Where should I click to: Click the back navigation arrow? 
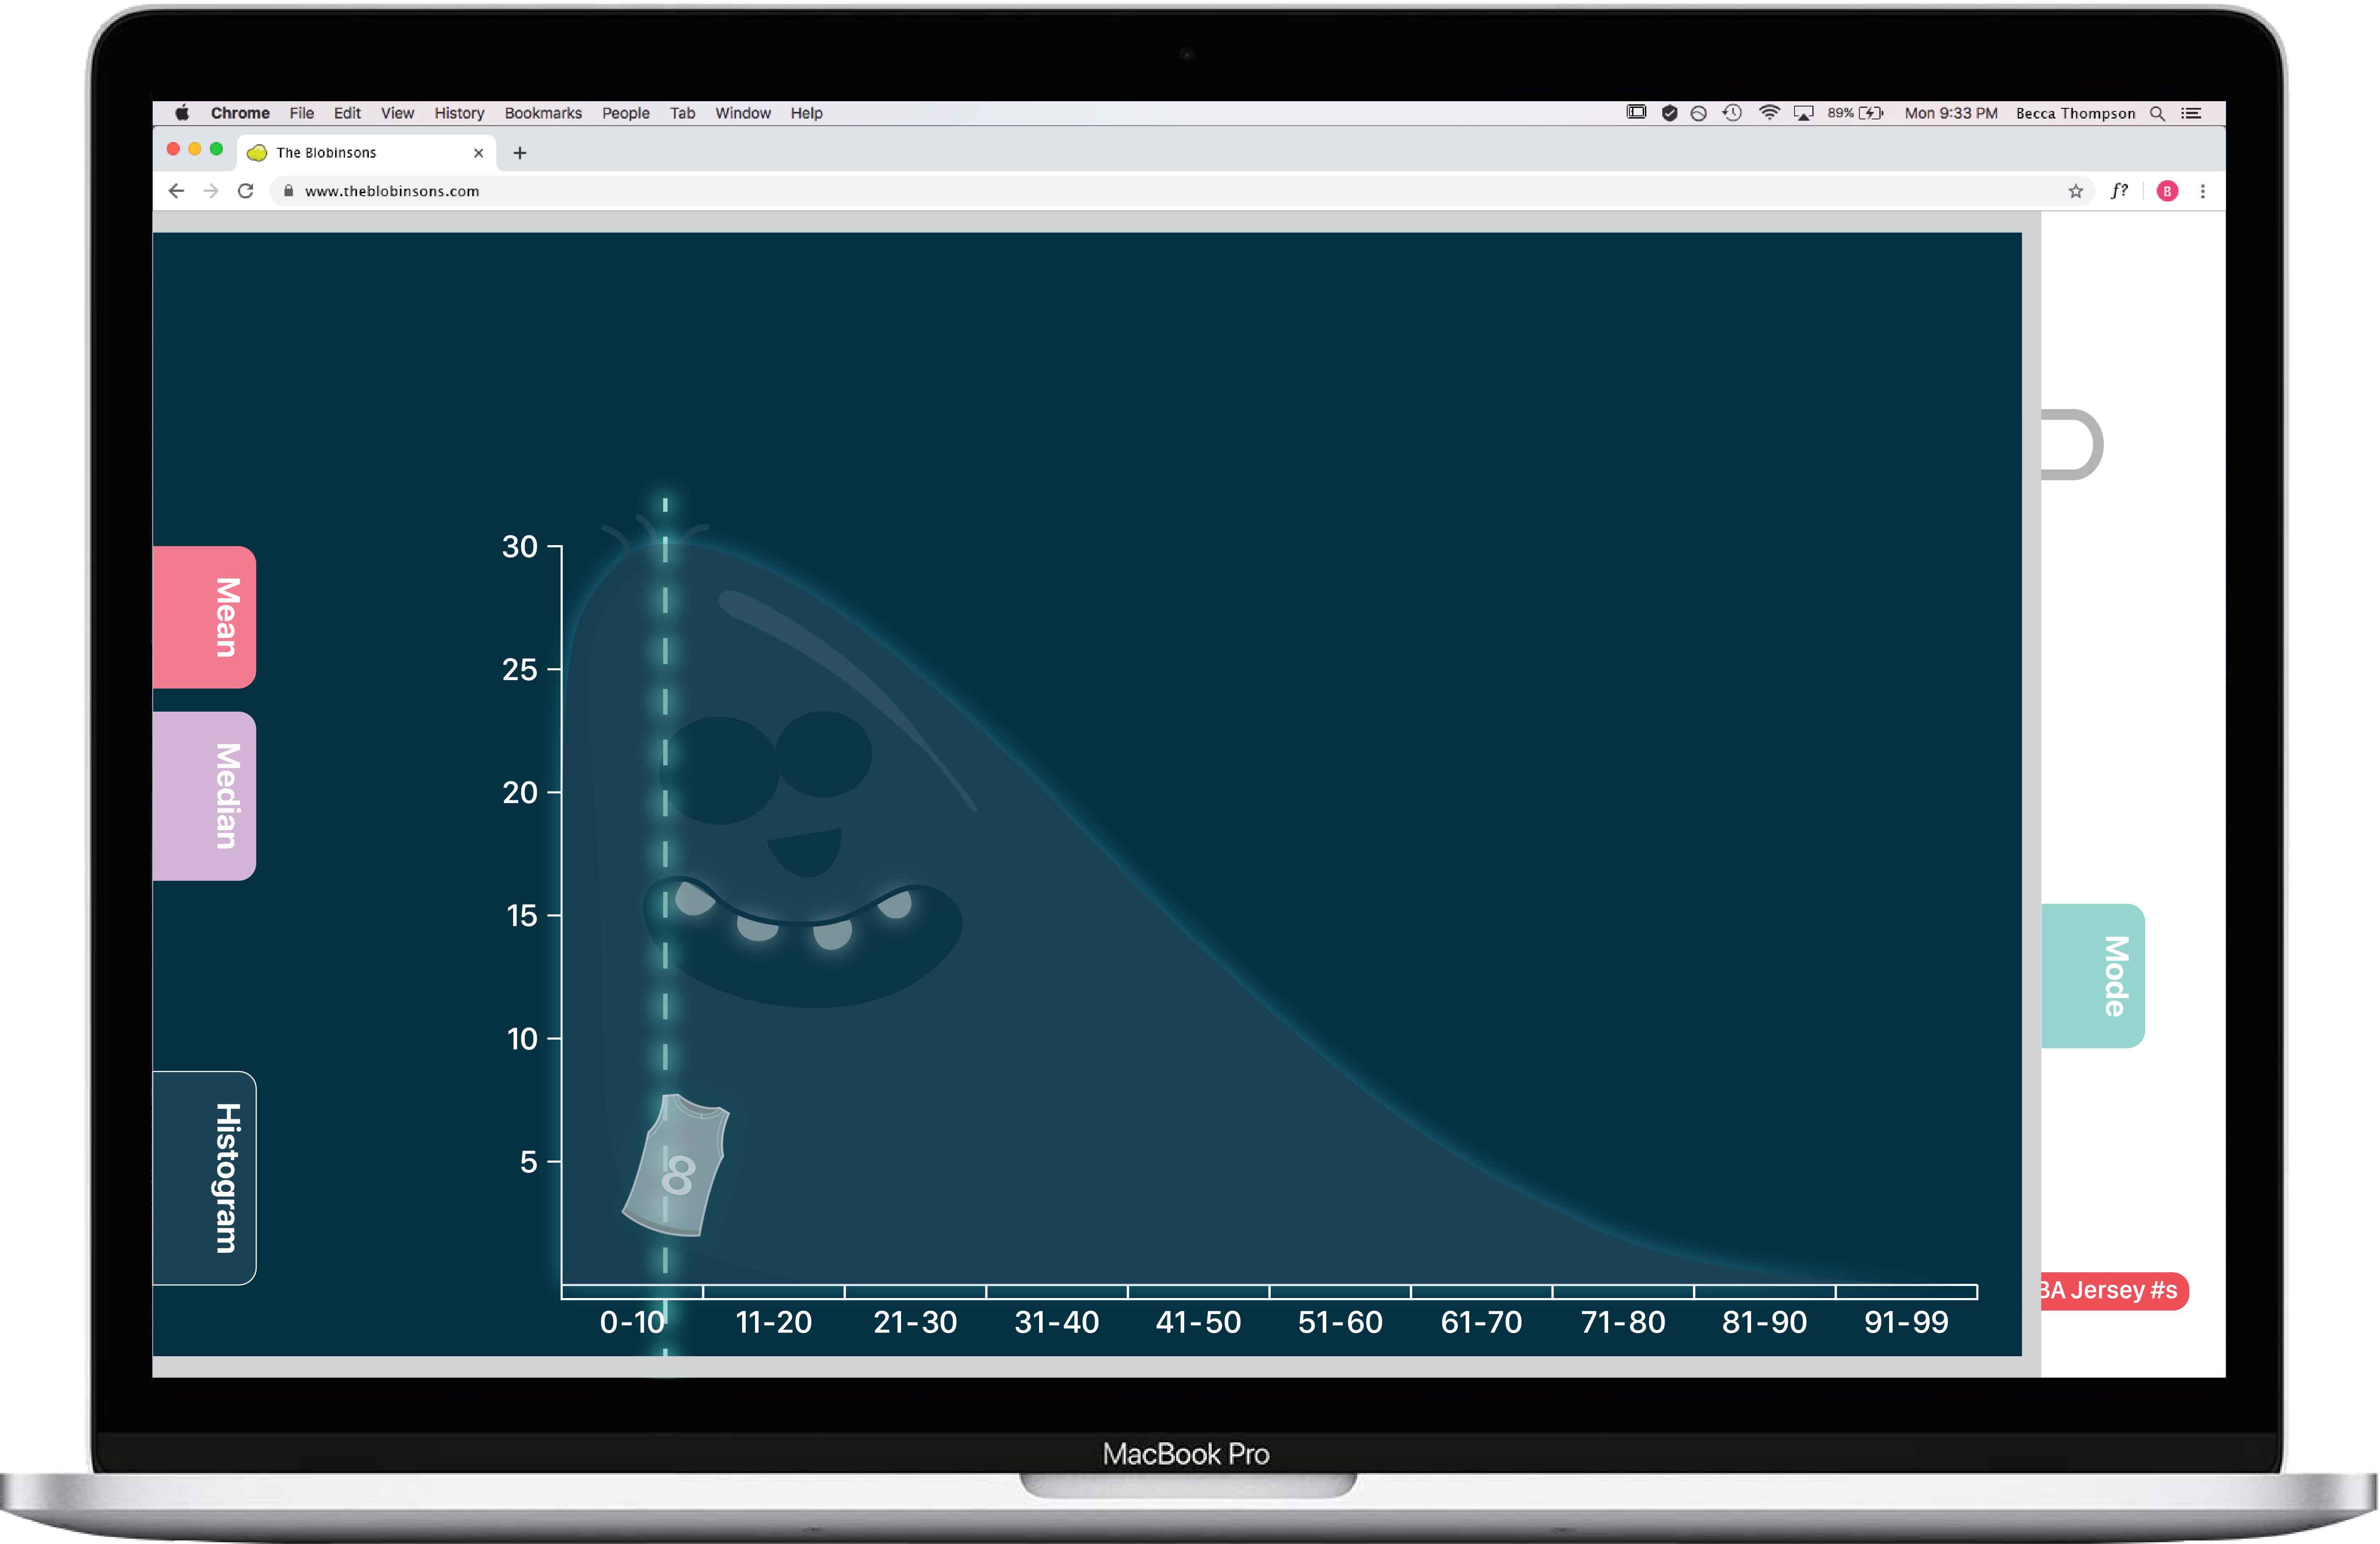point(176,191)
